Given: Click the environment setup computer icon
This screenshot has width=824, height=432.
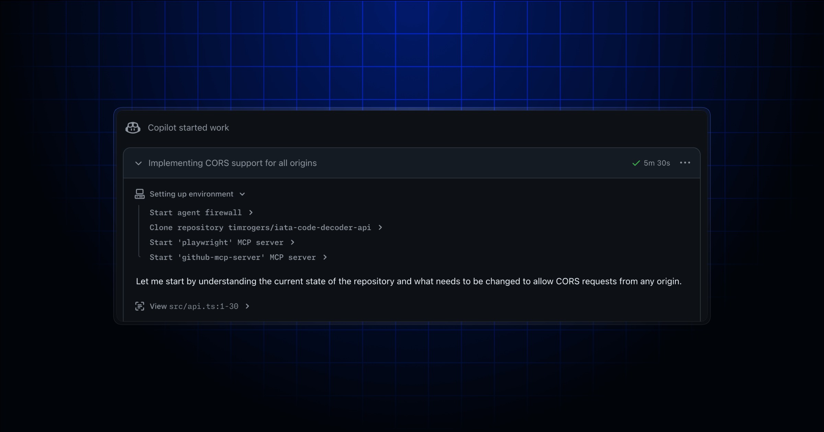Looking at the screenshot, I should coord(139,194).
